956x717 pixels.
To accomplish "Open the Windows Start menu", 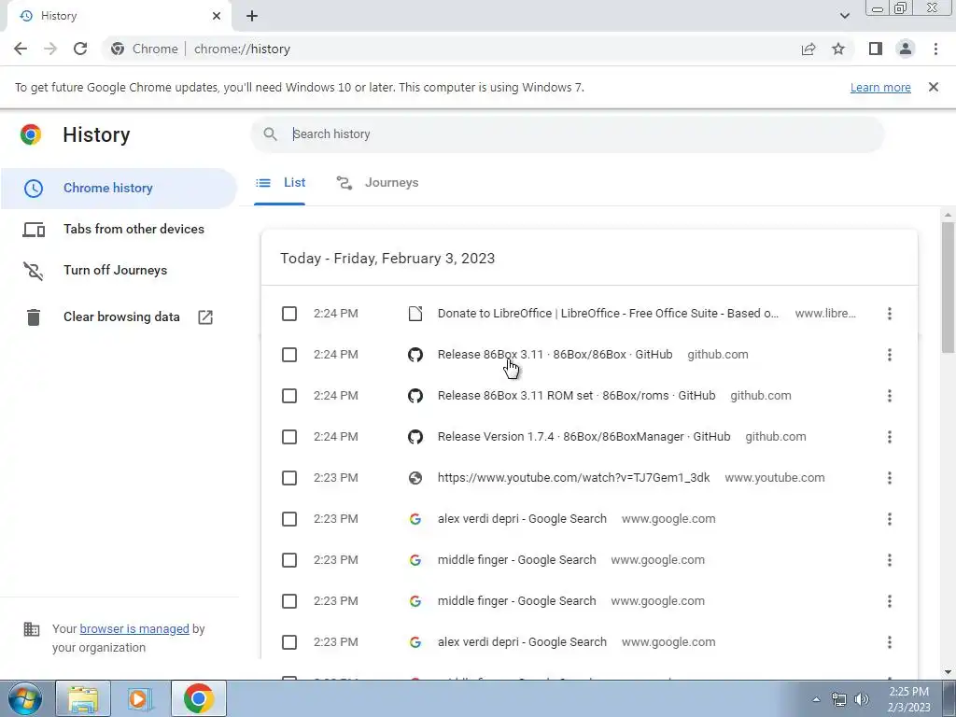I will 24,698.
